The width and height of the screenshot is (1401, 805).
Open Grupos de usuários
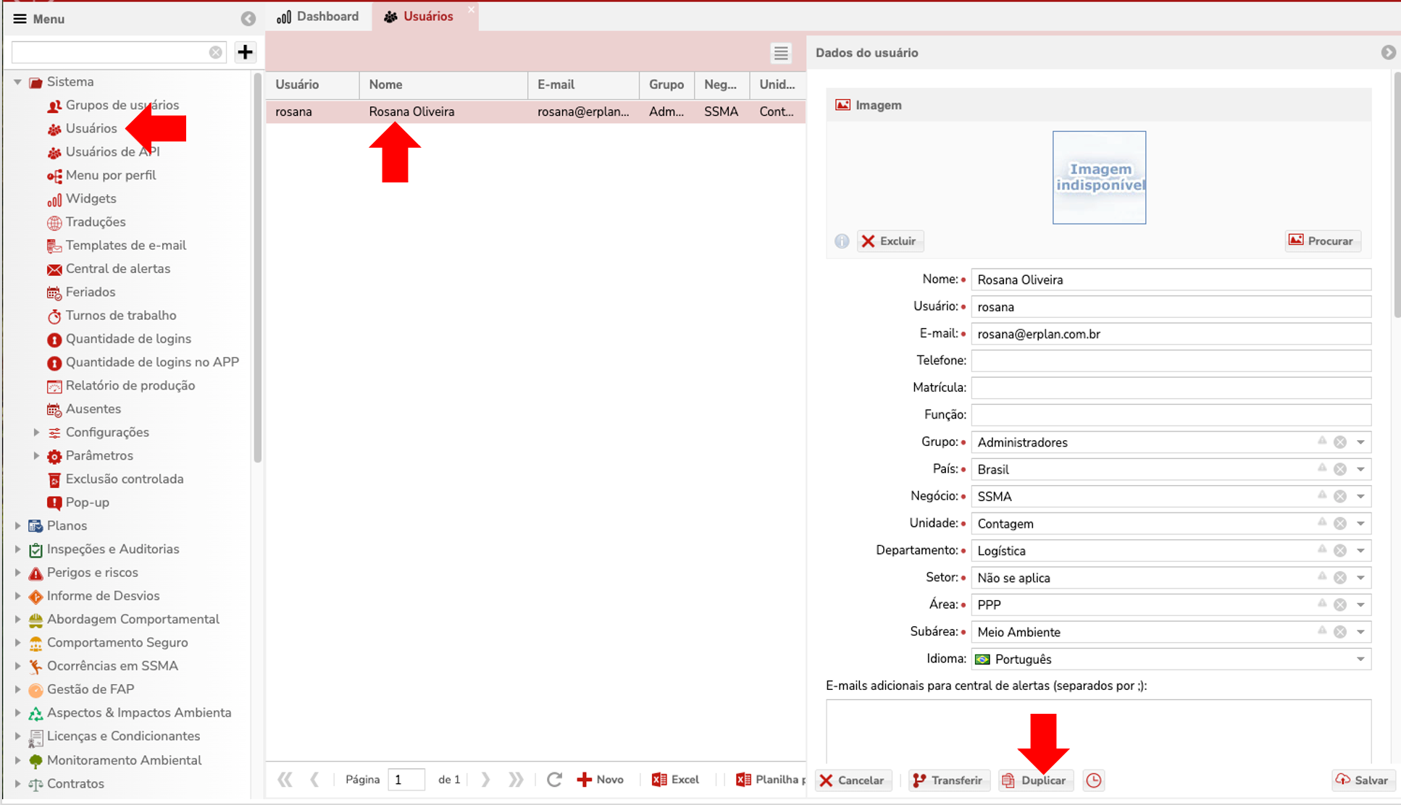pyautogui.click(x=122, y=106)
